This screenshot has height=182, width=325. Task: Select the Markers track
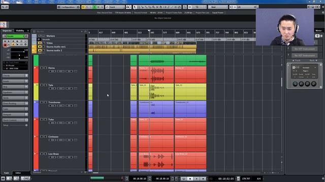click(51, 36)
